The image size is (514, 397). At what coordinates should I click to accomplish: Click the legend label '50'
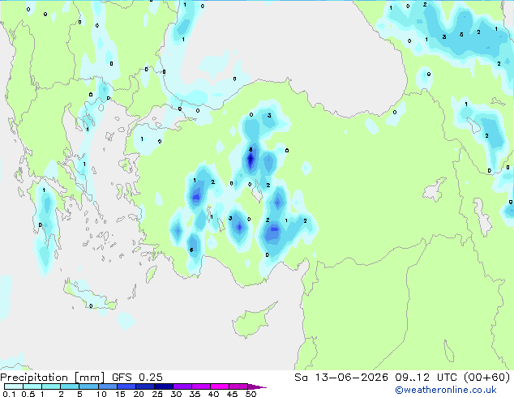coord(251,394)
